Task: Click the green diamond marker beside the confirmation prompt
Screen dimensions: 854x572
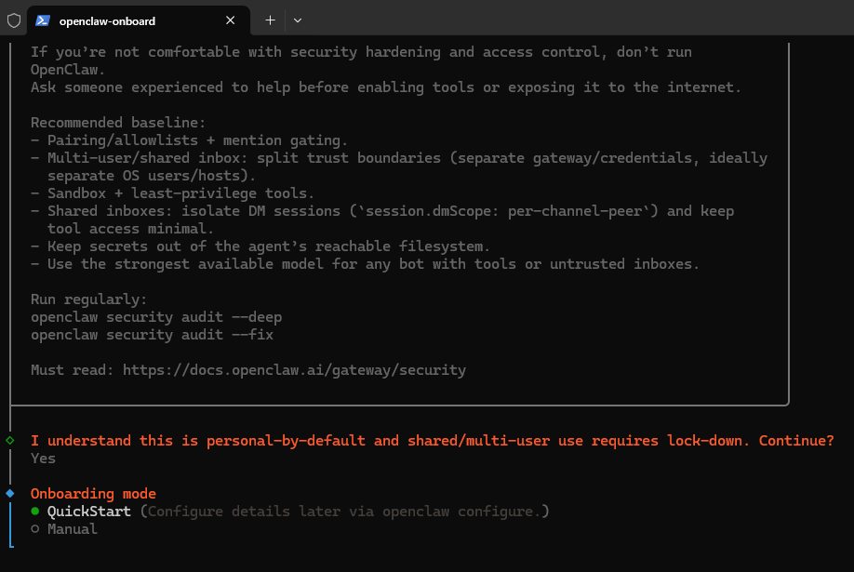Action: pos(9,440)
